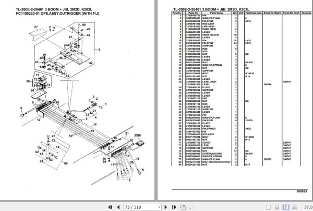Screen dimensions: 313x211
Task: Click callout number 60 in the diagram
Action: (66, 163)
